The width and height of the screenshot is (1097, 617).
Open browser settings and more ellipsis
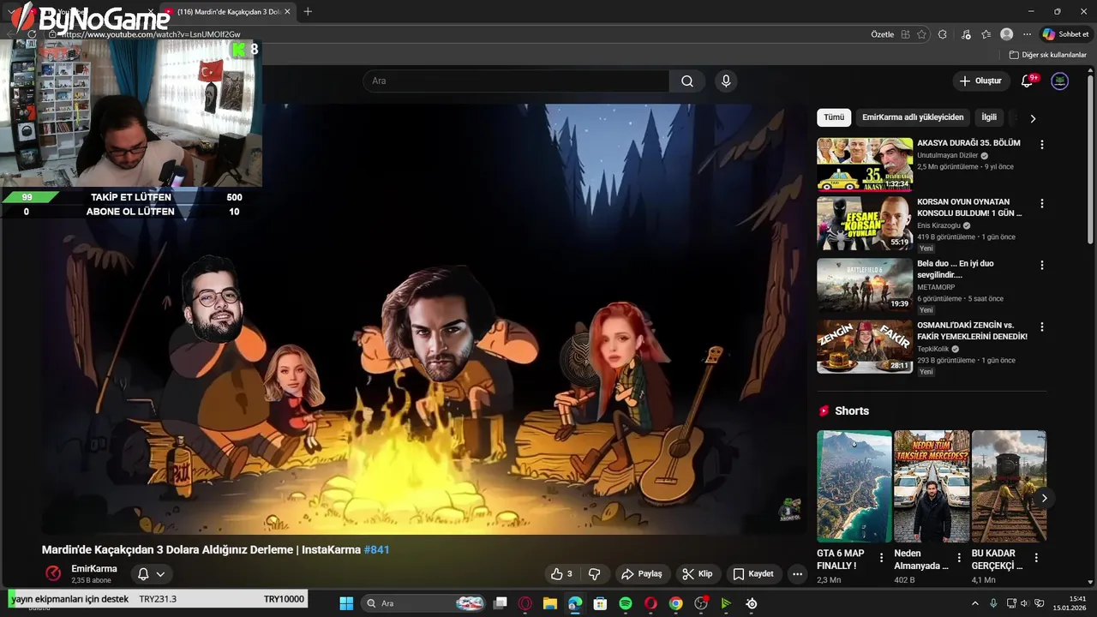pyautogui.click(x=1028, y=34)
